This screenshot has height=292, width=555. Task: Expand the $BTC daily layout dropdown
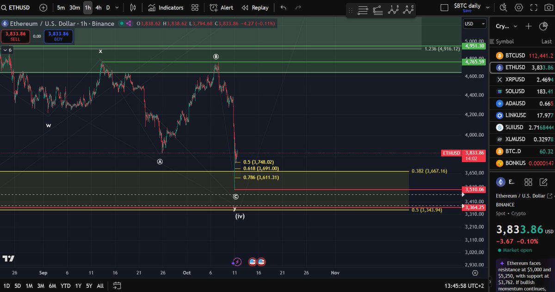pyautogui.click(x=487, y=7)
